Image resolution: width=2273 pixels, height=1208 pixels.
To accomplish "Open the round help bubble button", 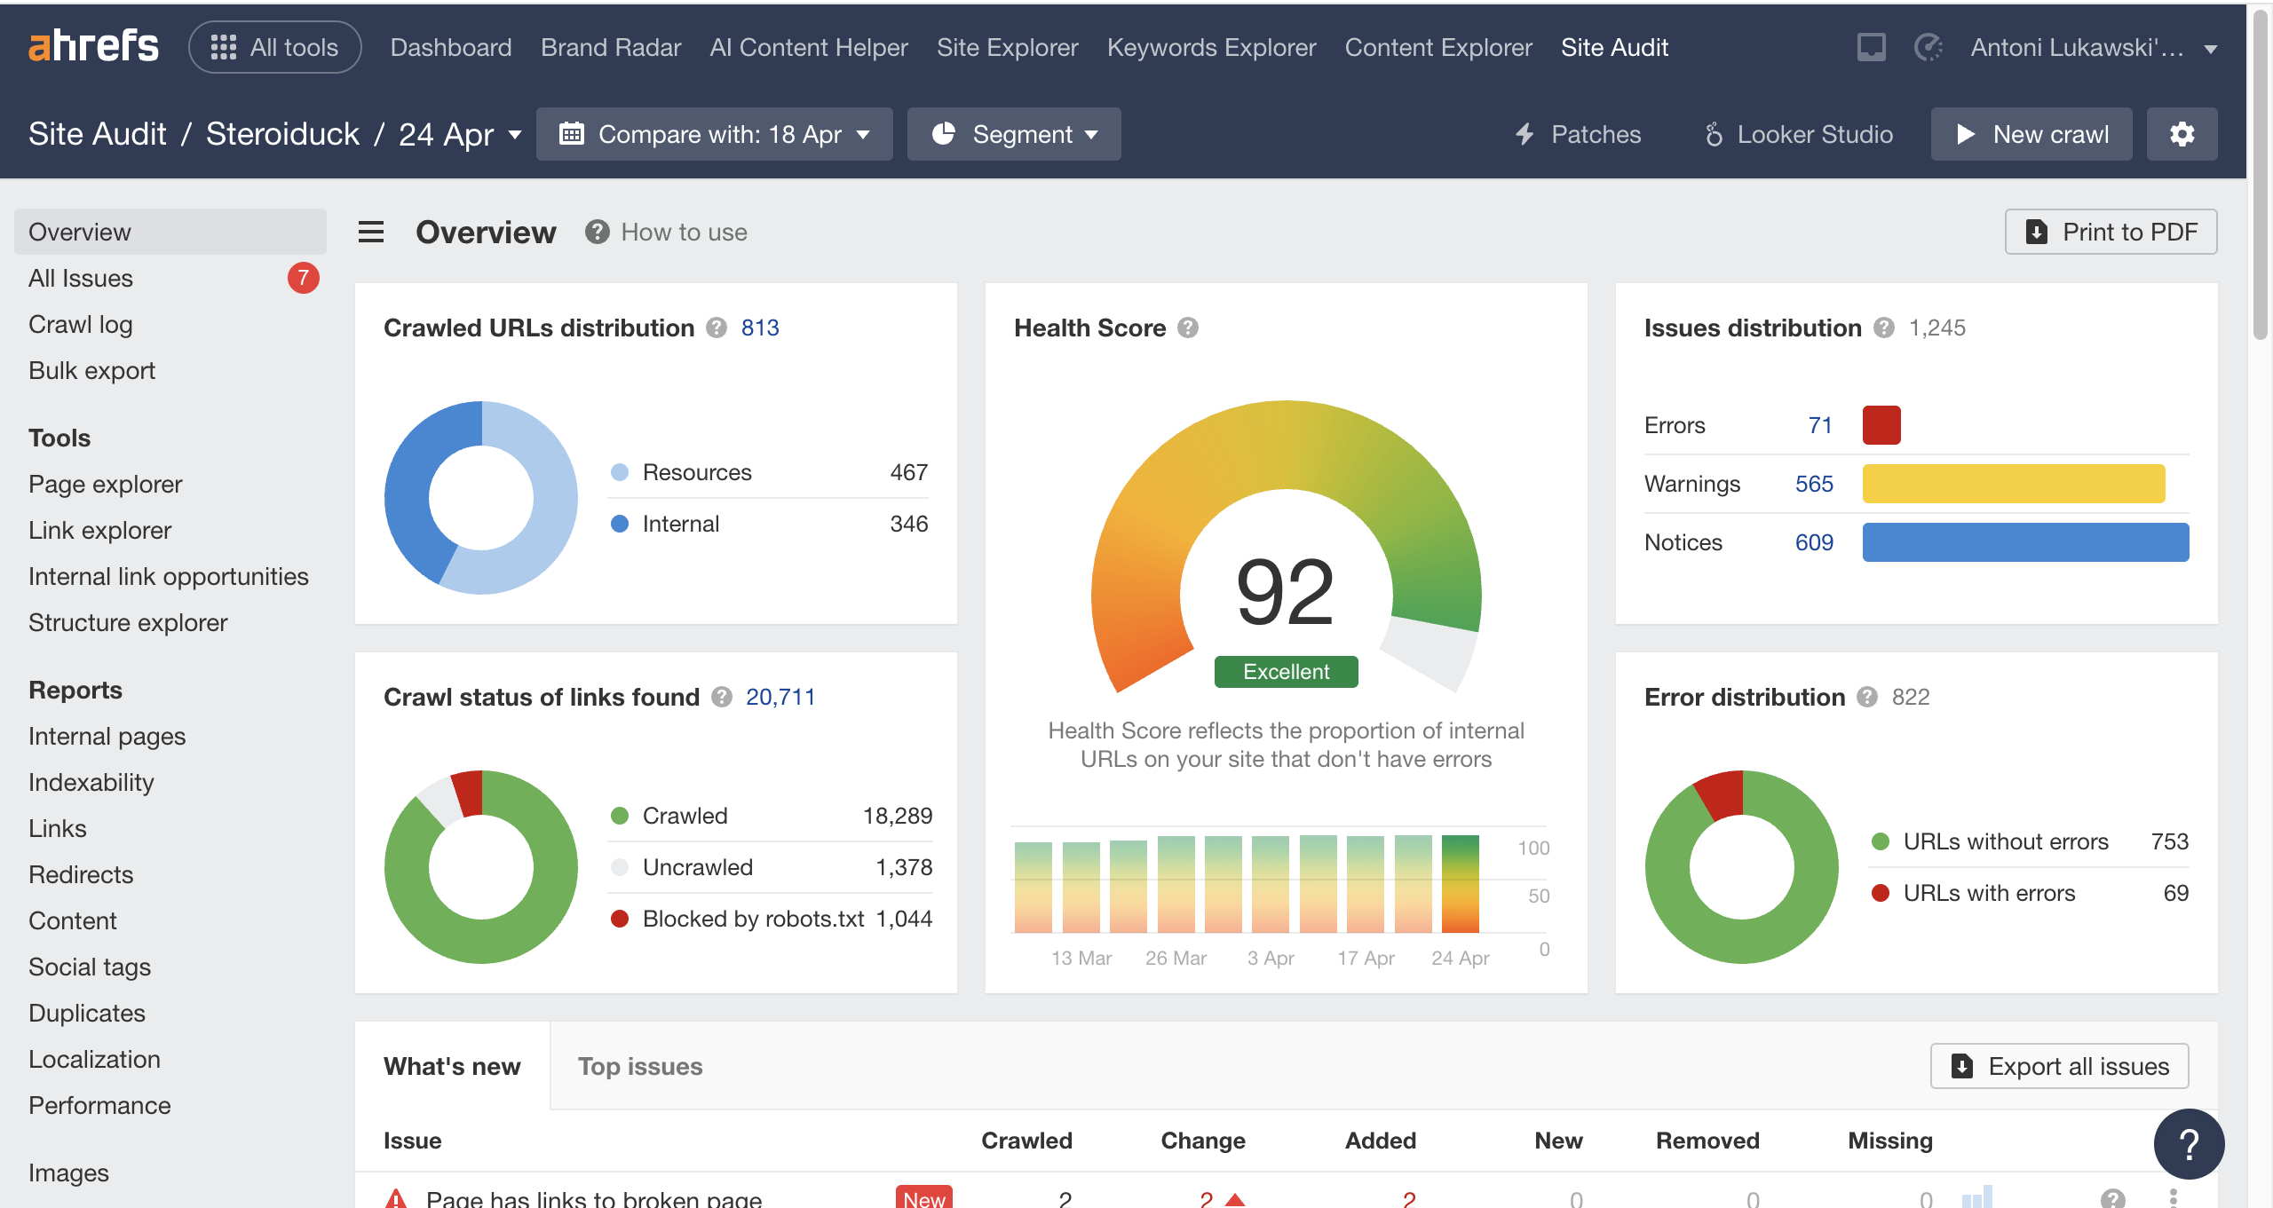I will [2189, 1143].
